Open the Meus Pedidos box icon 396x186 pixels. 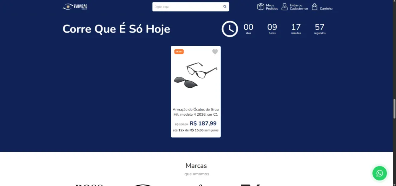(x=261, y=7)
